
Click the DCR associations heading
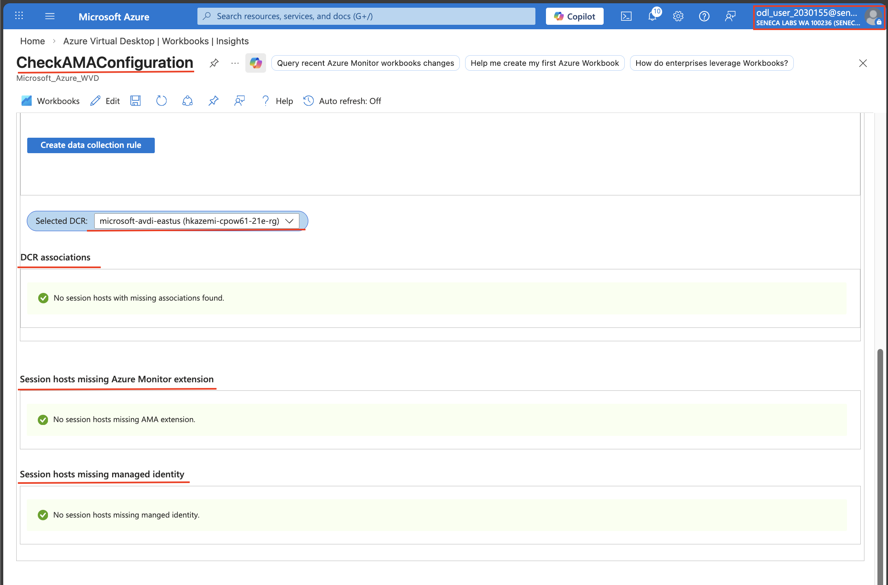coord(56,258)
